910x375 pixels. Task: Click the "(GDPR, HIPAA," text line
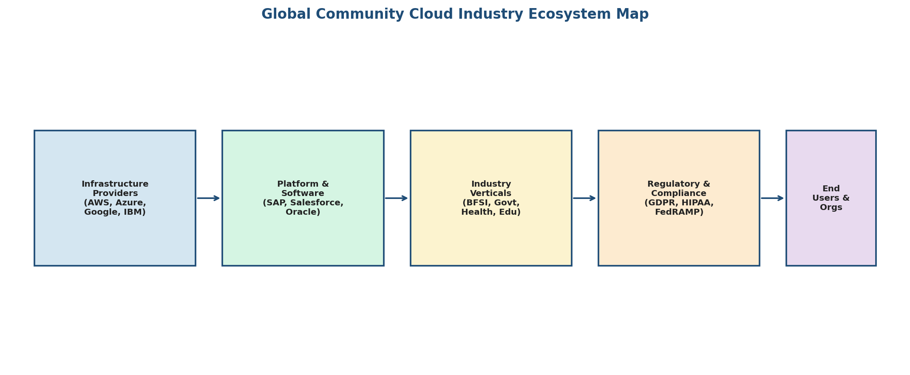678,203
